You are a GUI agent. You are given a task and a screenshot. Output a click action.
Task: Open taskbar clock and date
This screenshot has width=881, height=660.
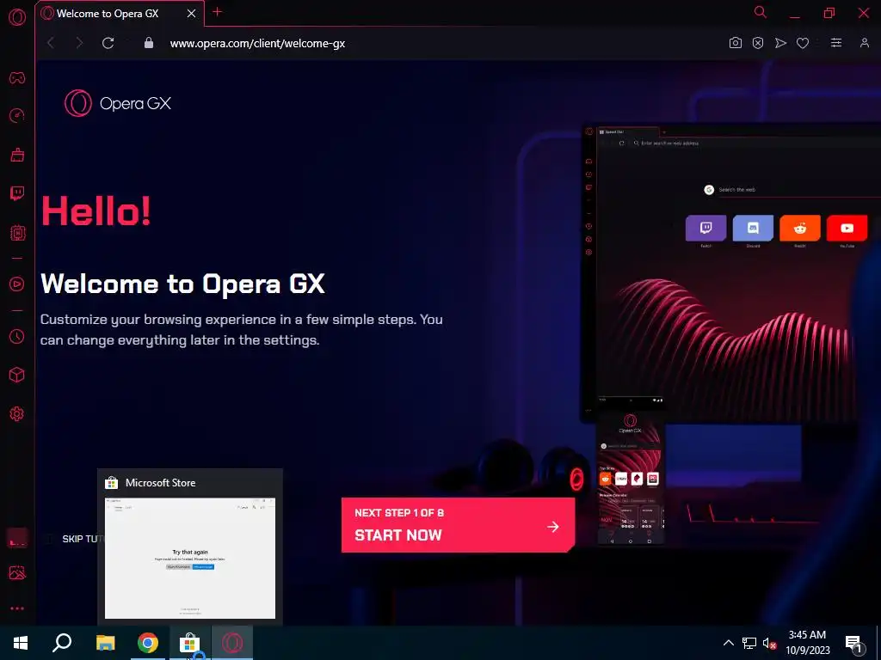pos(807,643)
